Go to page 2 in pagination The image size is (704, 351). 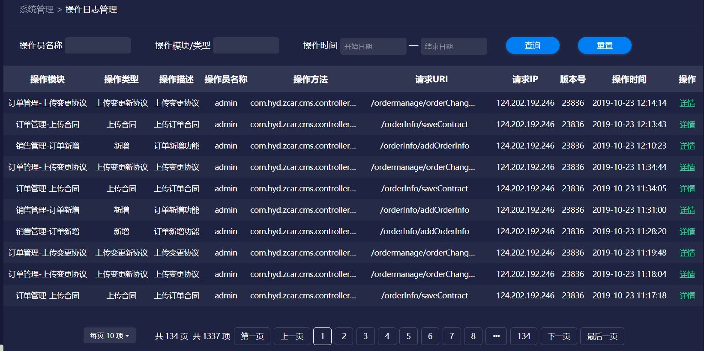pyautogui.click(x=344, y=336)
